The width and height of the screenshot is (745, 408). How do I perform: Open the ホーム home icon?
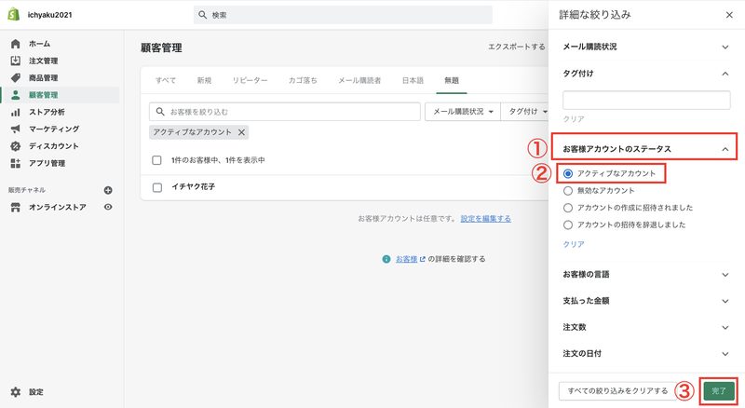[x=15, y=44]
